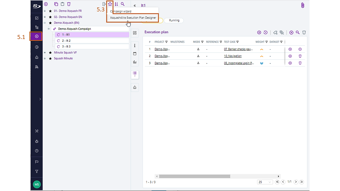Filter the PROJECT column
This screenshot has width=340, height=191.
[166, 42]
